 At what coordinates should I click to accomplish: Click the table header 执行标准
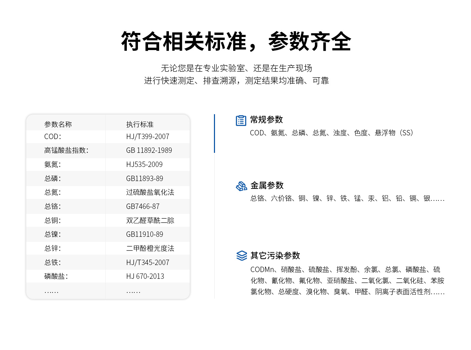[140, 124]
